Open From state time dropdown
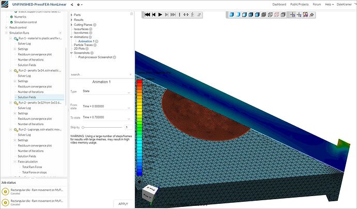357x209 pixels. [107, 107]
